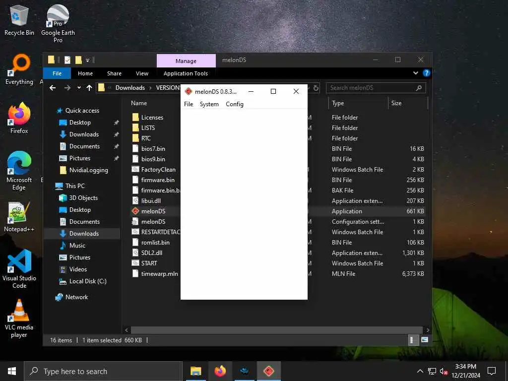Viewport: 508px width, 381px height.
Task: Select pinned Desktop under Quick access
Action: tap(80, 123)
